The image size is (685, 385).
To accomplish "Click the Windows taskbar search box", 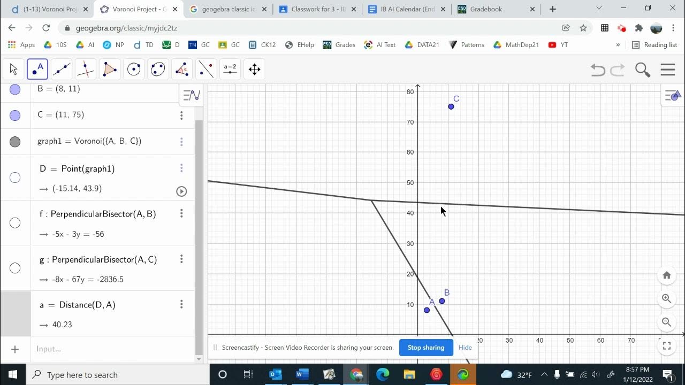I will (x=118, y=374).
